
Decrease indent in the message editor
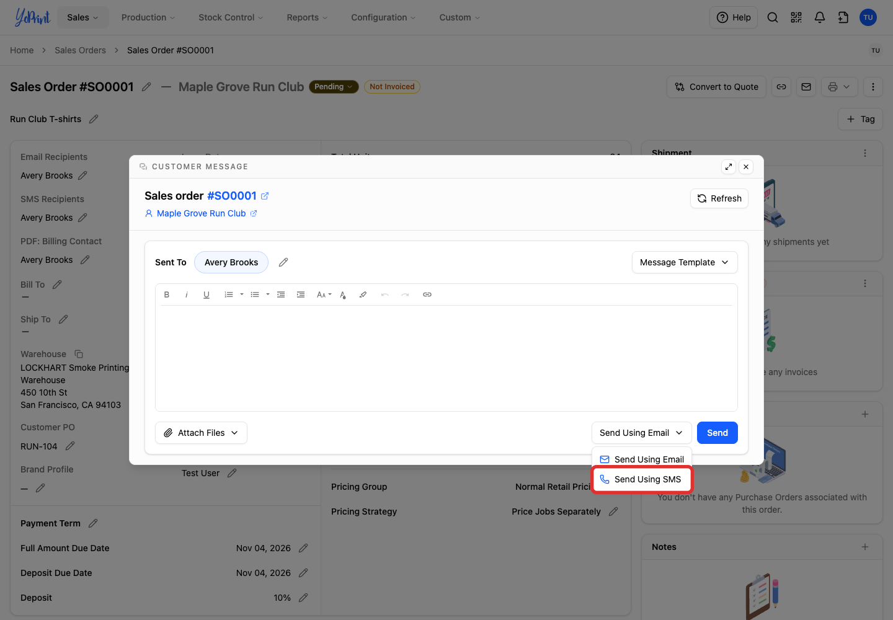pos(281,294)
